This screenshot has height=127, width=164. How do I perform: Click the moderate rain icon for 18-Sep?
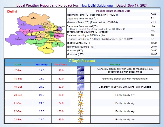pyautogui.click(x=81, y=78)
